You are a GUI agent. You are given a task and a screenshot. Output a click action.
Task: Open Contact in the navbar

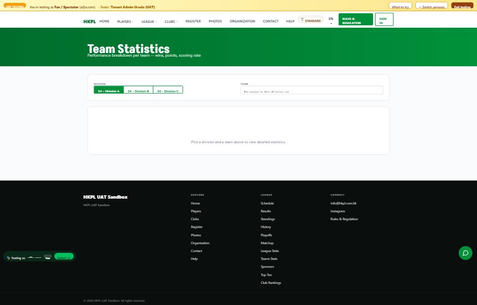point(270,21)
